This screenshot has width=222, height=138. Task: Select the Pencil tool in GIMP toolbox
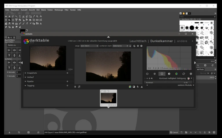[x=20, y=23]
